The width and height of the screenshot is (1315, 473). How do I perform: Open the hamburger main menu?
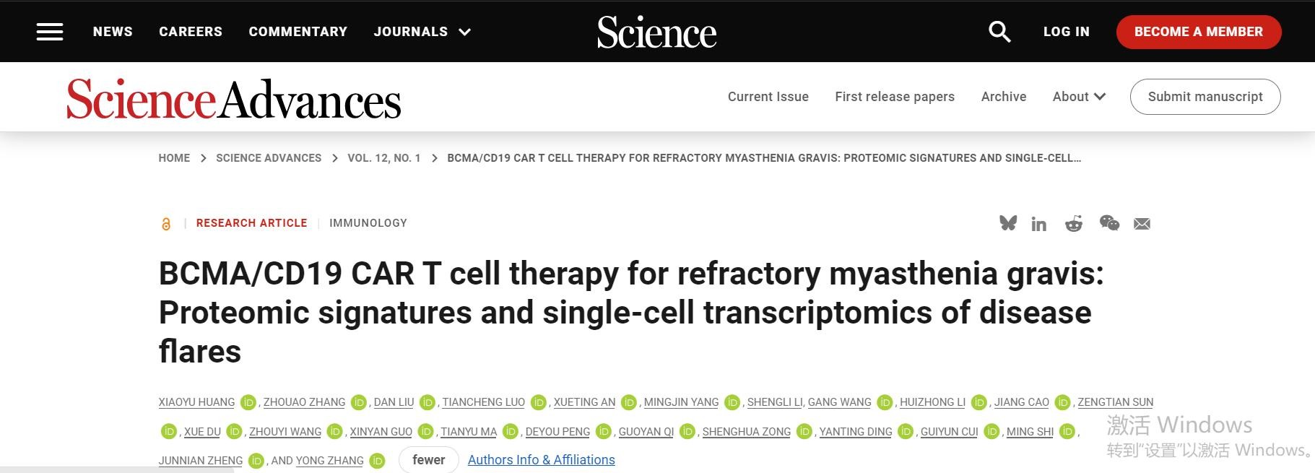coord(50,32)
